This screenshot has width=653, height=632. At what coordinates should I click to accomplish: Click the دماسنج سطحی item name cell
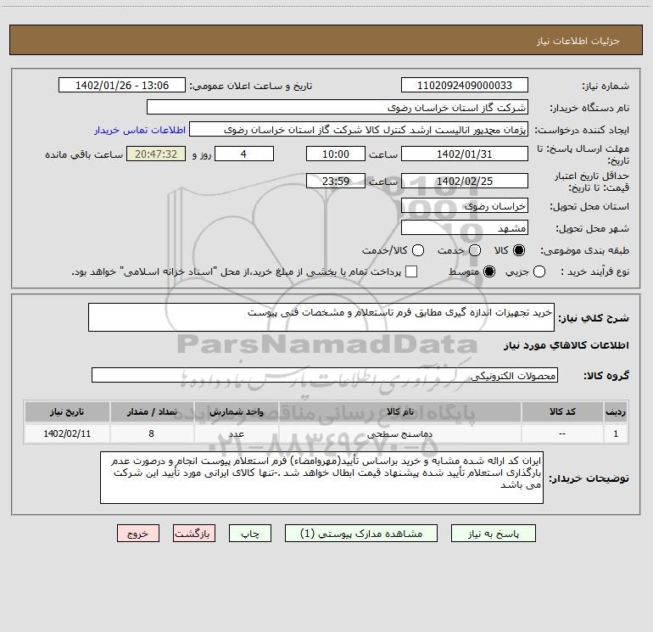pyautogui.click(x=399, y=433)
